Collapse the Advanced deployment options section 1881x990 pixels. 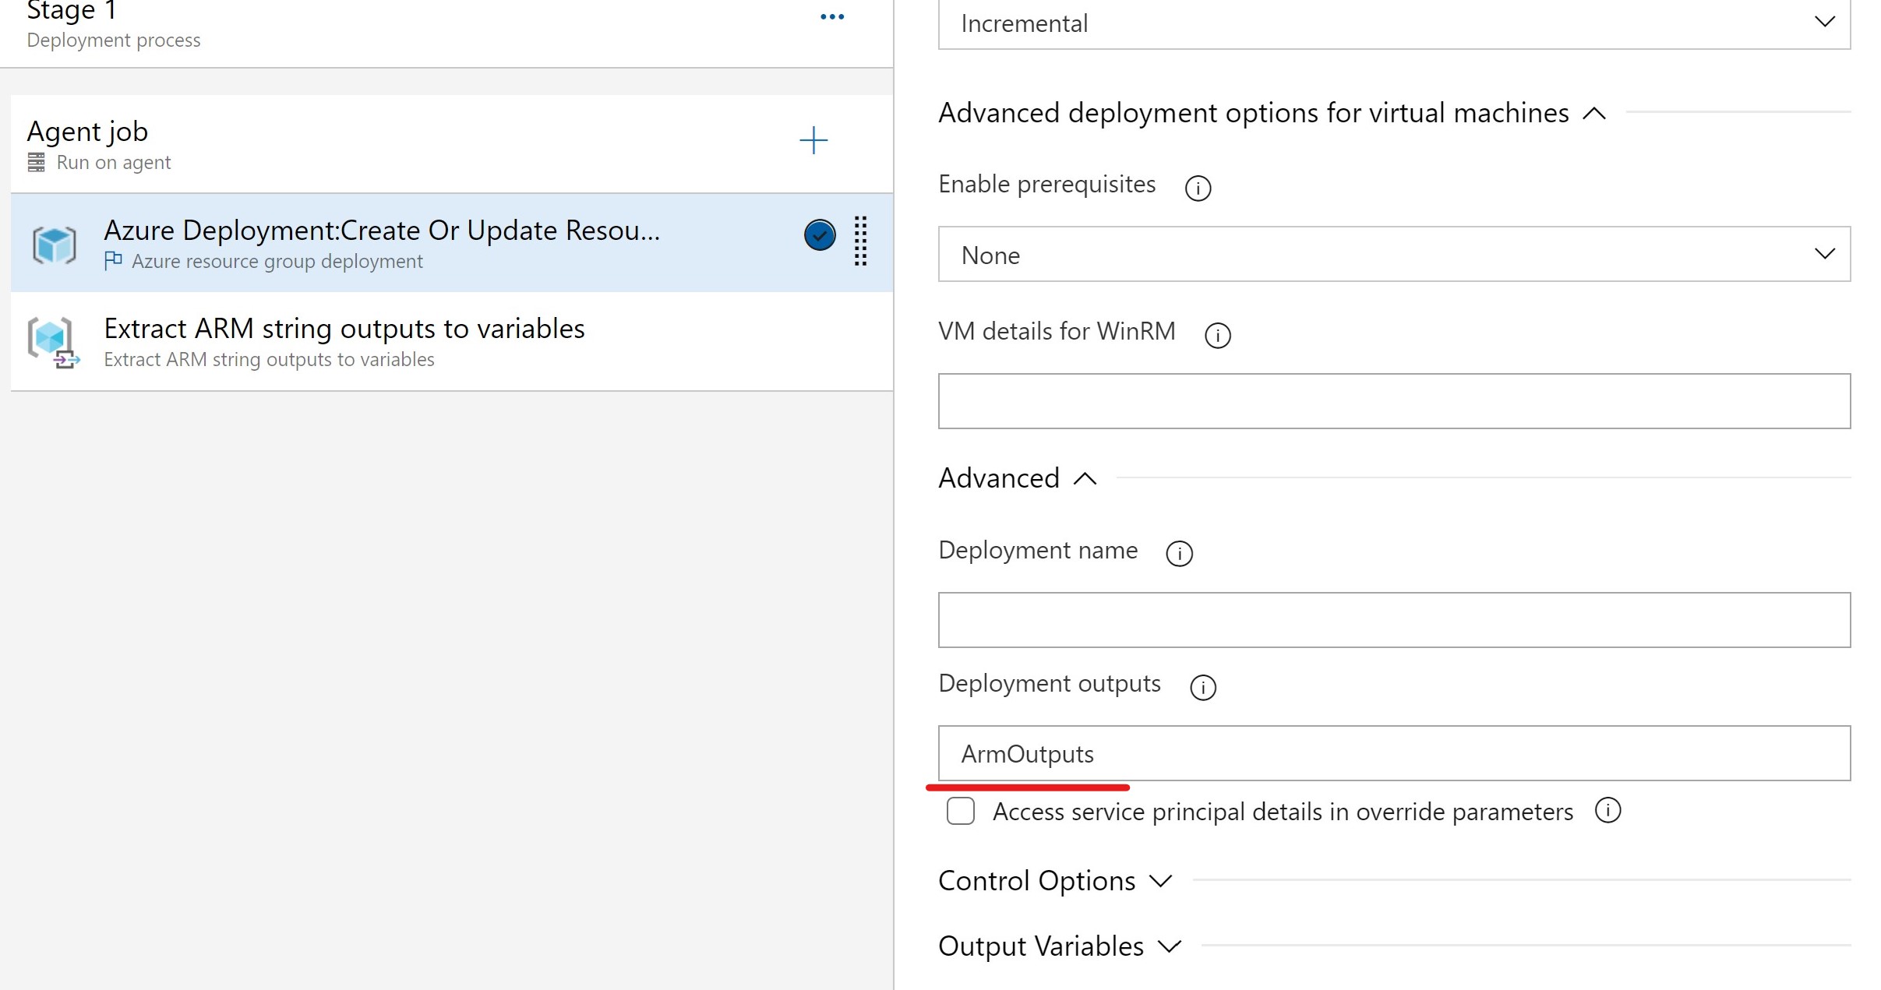[x=1596, y=111]
